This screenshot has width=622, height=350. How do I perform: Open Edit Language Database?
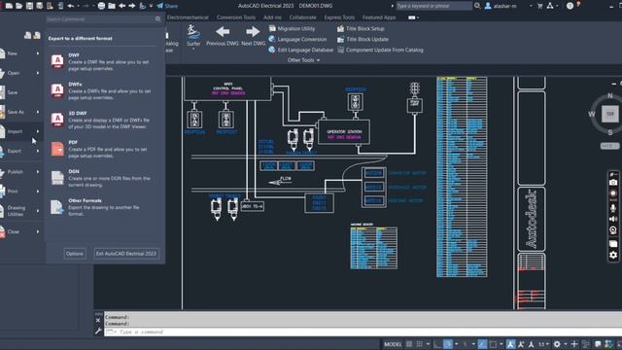pos(301,50)
